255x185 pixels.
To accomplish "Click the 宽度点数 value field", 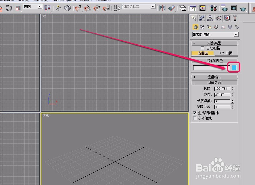I will pos(222,107).
